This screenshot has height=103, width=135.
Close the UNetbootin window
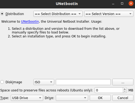coord(131,3)
